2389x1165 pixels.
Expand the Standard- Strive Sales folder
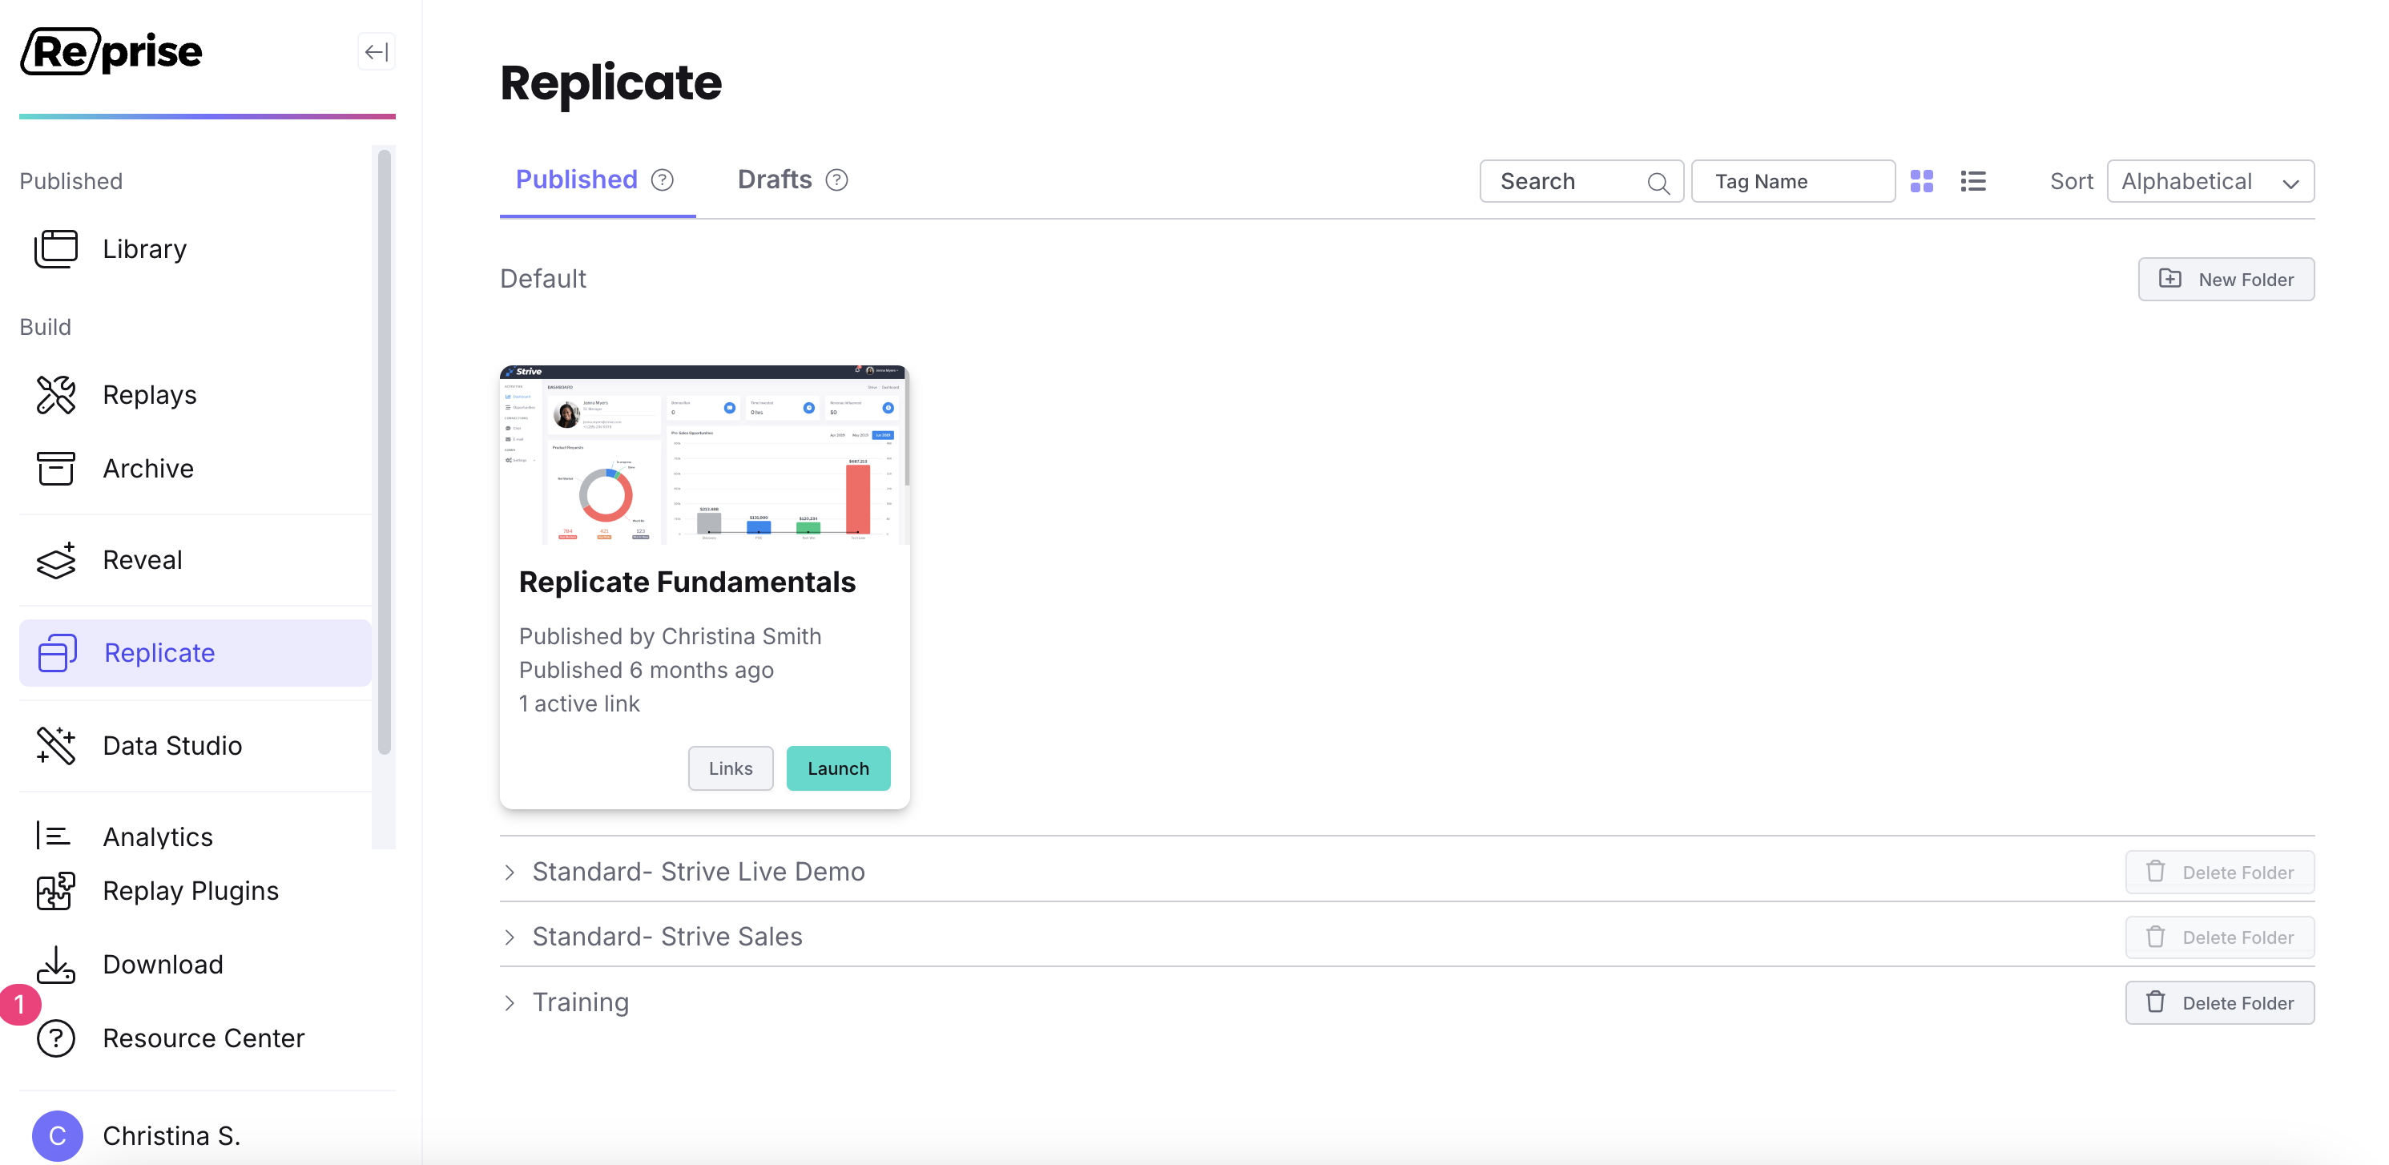(x=510, y=937)
